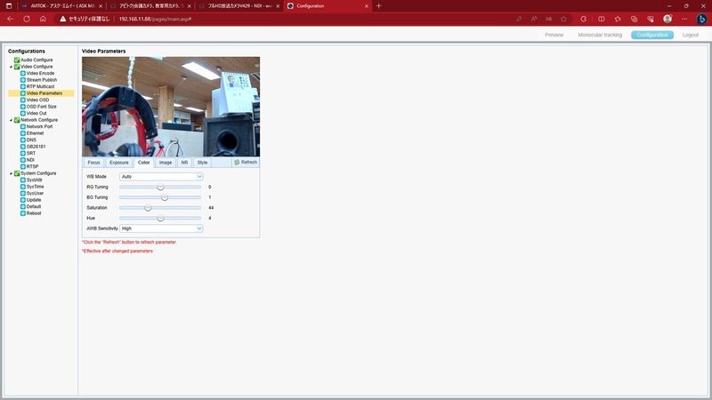This screenshot has width=712, height=400.
Task: Open the WB Mode dropdown
Action: click(x=161, y=176)
